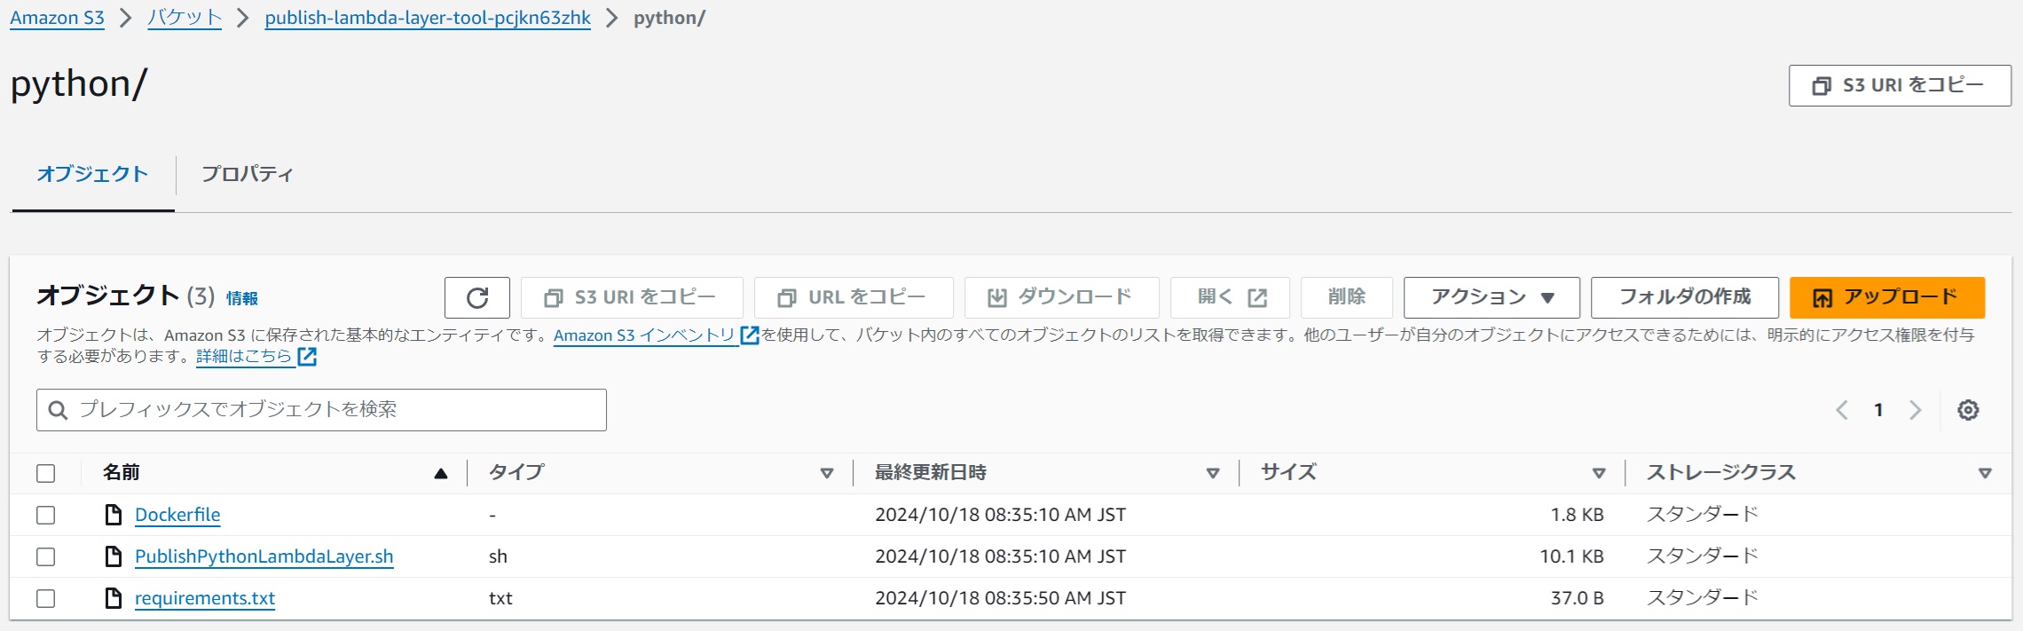Click external link icon next to Amazon S3 インベントリ
Viewport: 2023px width, 631px height.
(x=750, y=335)
